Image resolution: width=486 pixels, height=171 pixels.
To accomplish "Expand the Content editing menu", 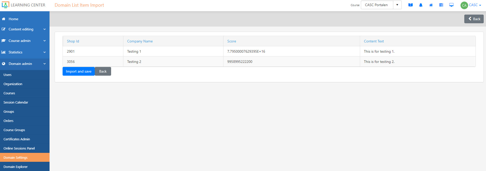I will tap(25, 29).
